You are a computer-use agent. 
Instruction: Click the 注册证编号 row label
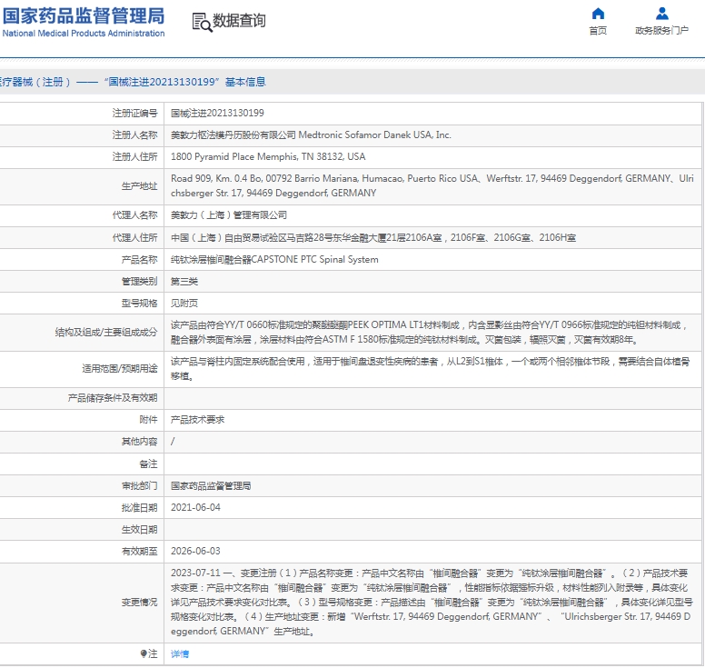[134, 113]
